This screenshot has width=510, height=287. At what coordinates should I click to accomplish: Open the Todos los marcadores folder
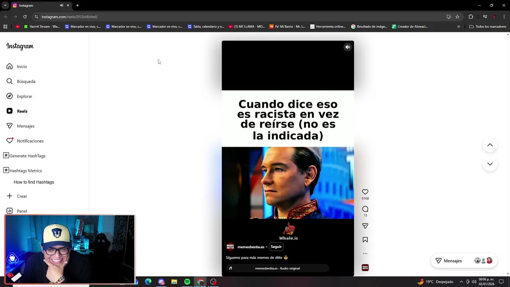(x=488, y=27)
